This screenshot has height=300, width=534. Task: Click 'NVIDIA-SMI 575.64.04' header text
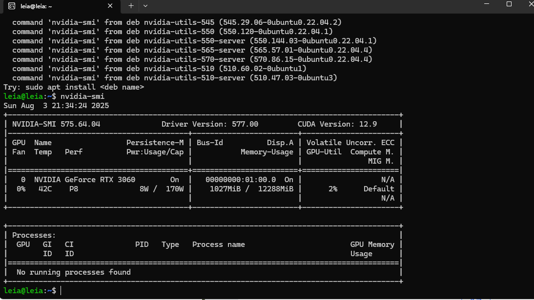(56, 124)
